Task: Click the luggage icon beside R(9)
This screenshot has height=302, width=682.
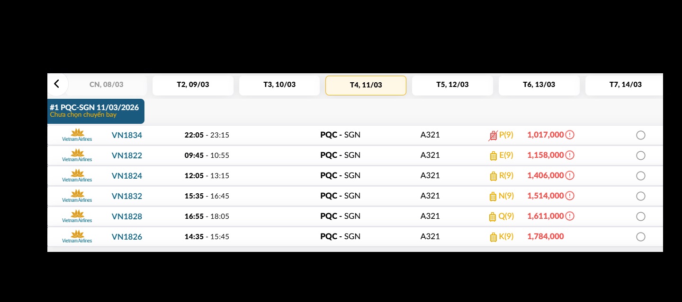Action: [x=493, y=176]
